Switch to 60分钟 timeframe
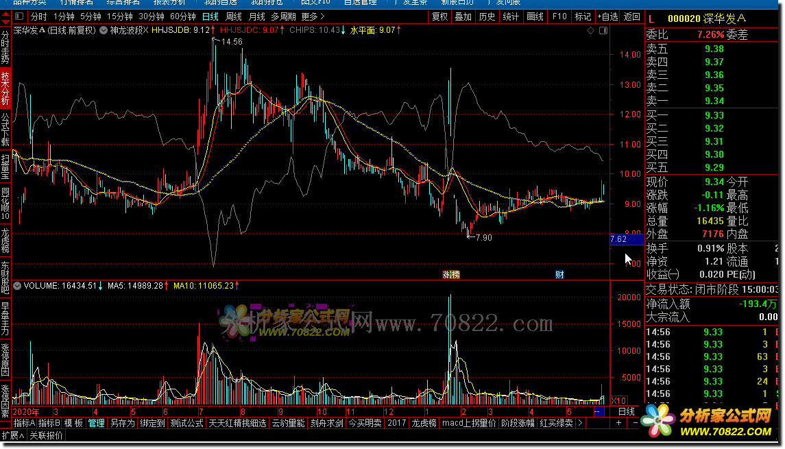 [x=183, y=16]
